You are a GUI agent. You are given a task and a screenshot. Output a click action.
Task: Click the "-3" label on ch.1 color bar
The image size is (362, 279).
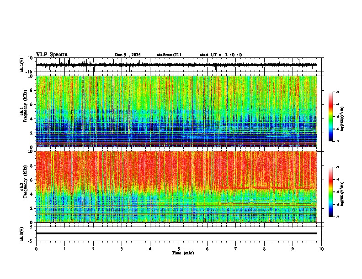click(x=337, y=92)
